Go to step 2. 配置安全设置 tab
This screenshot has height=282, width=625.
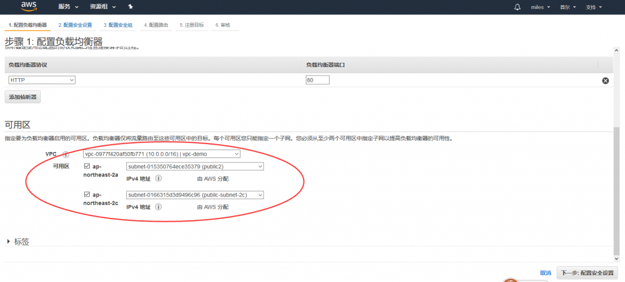(75, 25)
